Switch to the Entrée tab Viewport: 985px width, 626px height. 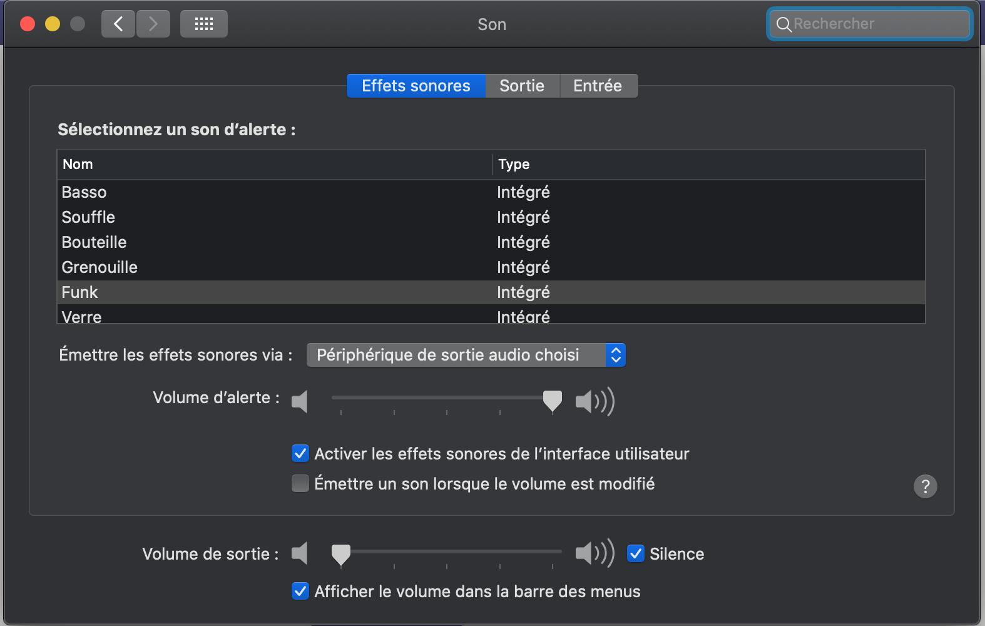pos(598,86)
